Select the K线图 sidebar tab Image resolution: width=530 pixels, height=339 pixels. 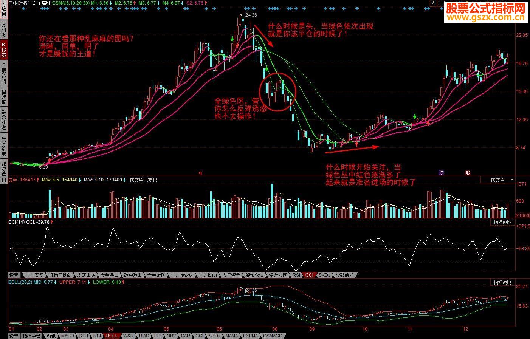coord(4,50)
